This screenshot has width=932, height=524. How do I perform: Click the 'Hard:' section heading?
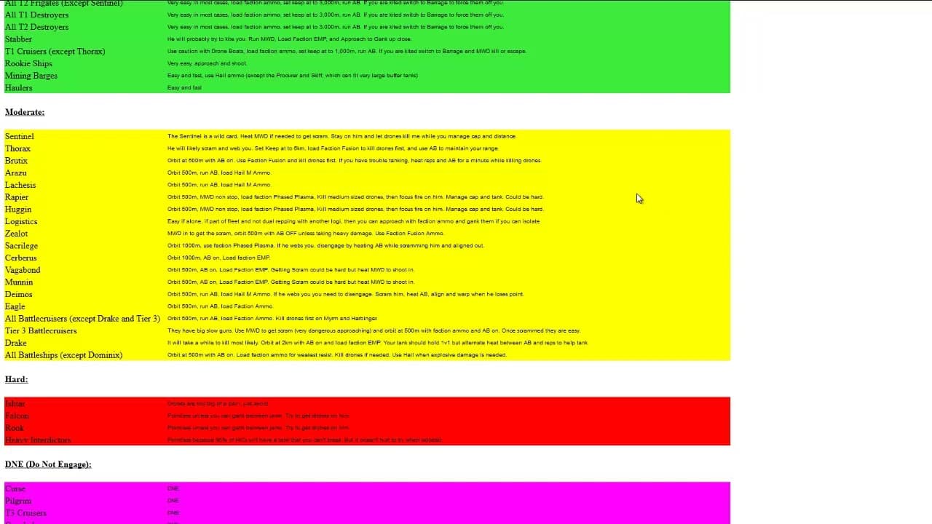16,379
